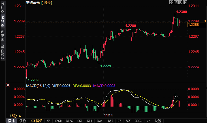Image resolution: width=207 pixels, height=123 pixels.
Task: Click the 1.2229 low price label
Action: tap(106, 66)
